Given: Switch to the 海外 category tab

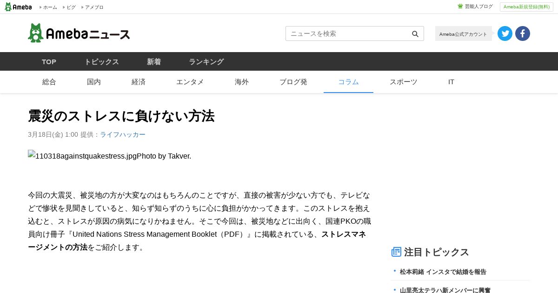Looking at the screenshot, I should coord(242,82).
